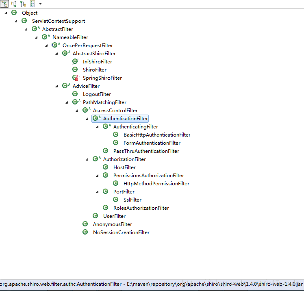304x291 pixels.
Task: Click the class icon beside RolesAuthorizationFilter
Action: [x=106, y=207]
